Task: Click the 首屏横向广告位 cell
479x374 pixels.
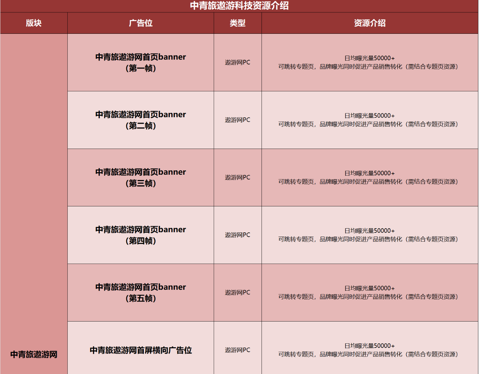Action: (x=141, y=350)
